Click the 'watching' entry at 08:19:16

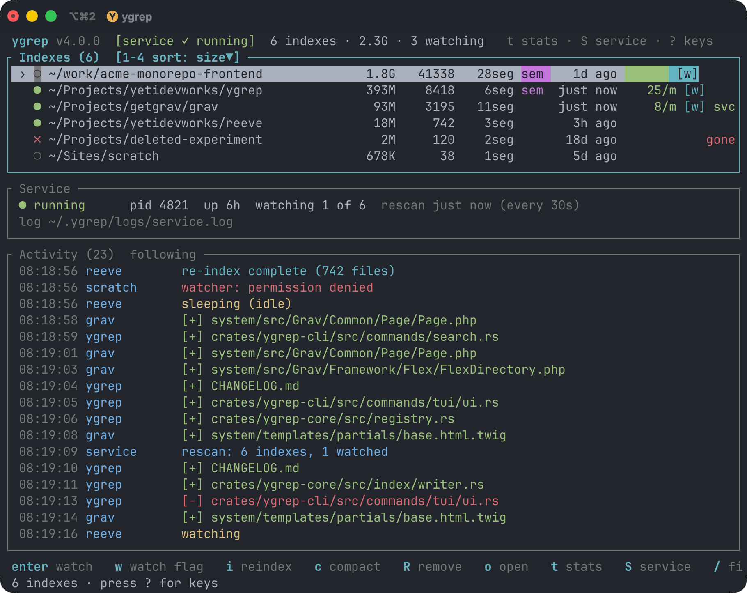tap(211, 534)
